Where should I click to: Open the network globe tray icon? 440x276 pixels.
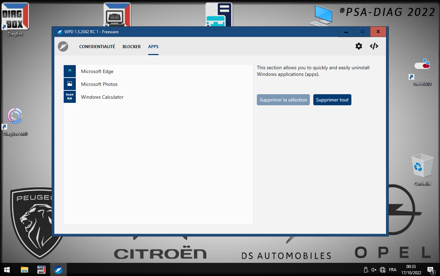click(383, 269)
